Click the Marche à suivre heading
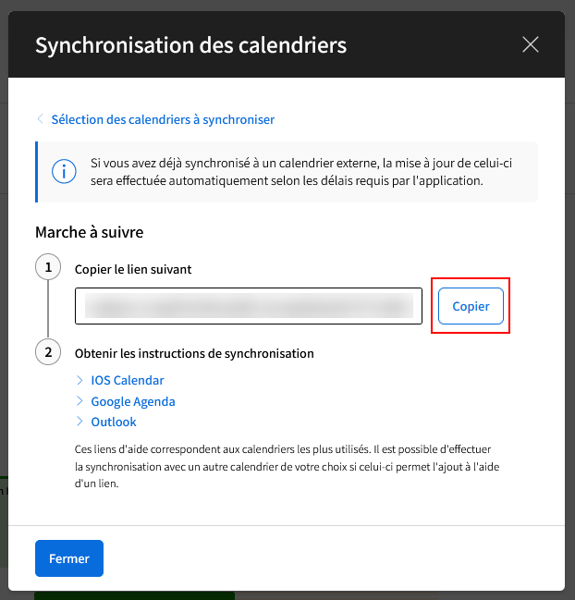Viewport: 575px width, 600px height. click(89, 232)
